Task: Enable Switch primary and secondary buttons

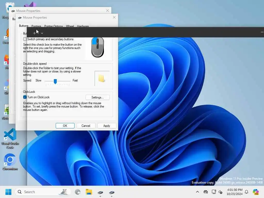Action: pyautogui.click(x=25, y=39)
